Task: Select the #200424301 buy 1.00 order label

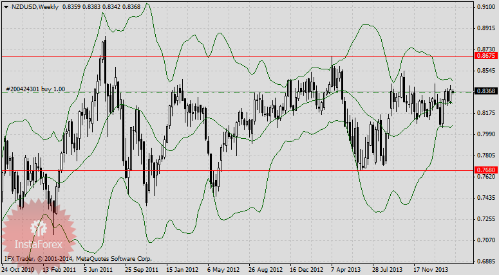Action: click(35, 89)
